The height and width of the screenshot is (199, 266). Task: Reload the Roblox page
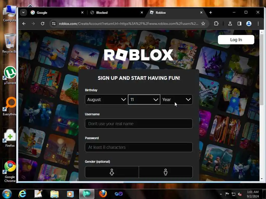pyautogui.click(x=43, y=24)
